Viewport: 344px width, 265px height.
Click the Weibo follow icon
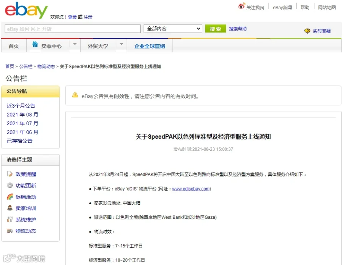pos(242,6)
